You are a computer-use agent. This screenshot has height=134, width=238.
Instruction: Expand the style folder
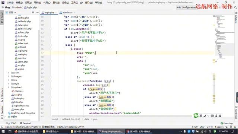tap(9, 83)
